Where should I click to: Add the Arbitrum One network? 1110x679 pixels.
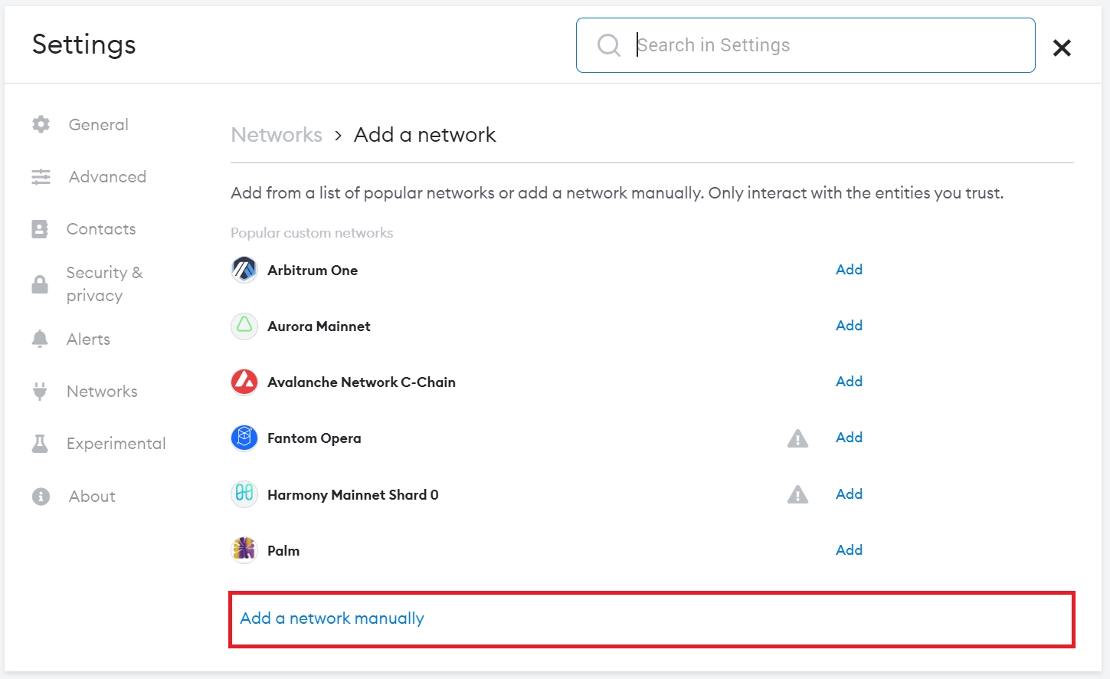(849, 270)
